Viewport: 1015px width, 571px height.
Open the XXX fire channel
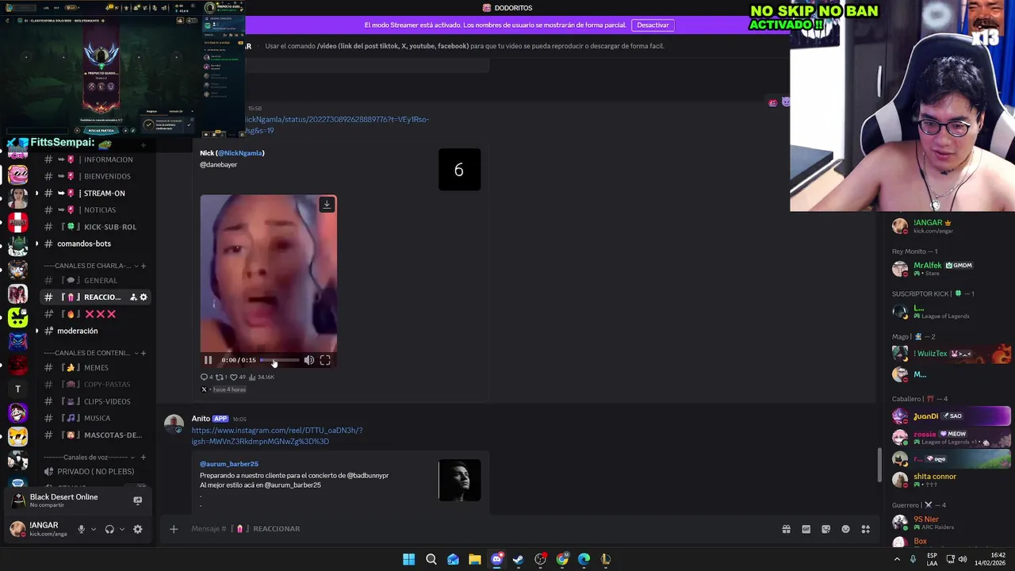(95, 314)
